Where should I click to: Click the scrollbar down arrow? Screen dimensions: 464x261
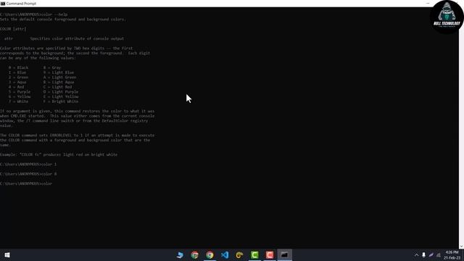click(461, 246)
